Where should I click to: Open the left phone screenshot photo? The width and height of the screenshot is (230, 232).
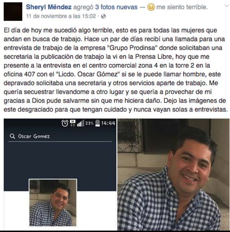(60, 175)
